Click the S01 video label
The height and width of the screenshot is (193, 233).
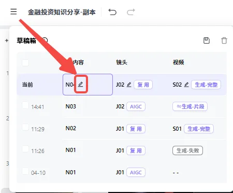177,129
